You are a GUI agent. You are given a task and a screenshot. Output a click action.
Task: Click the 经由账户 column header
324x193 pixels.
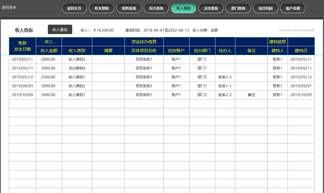pos(176,50)
